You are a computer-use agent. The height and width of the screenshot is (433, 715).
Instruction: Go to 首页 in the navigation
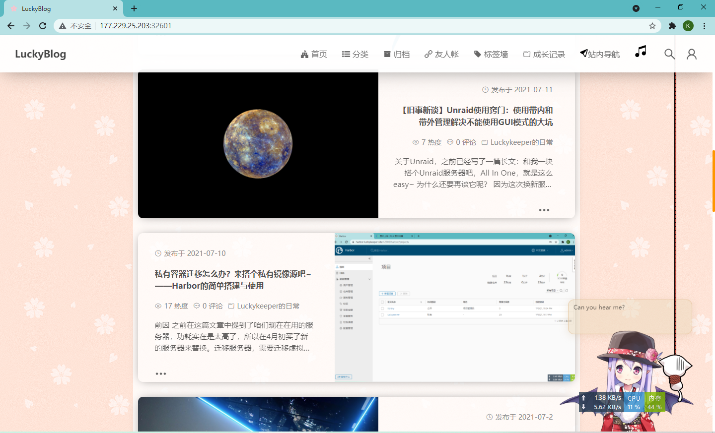coord(314,54)
